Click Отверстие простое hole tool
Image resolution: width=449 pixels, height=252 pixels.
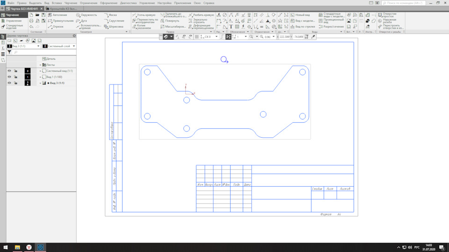click(387, 15)
